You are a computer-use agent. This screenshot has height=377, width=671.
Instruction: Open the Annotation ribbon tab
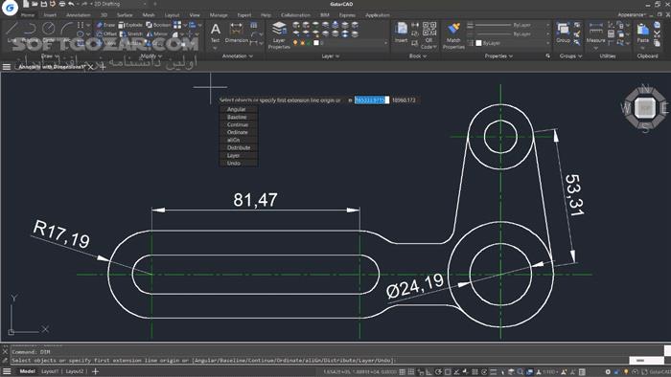click(79, 15)
